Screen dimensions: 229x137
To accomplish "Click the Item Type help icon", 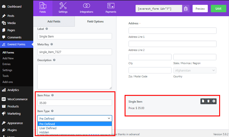I will tap(52, 111).
